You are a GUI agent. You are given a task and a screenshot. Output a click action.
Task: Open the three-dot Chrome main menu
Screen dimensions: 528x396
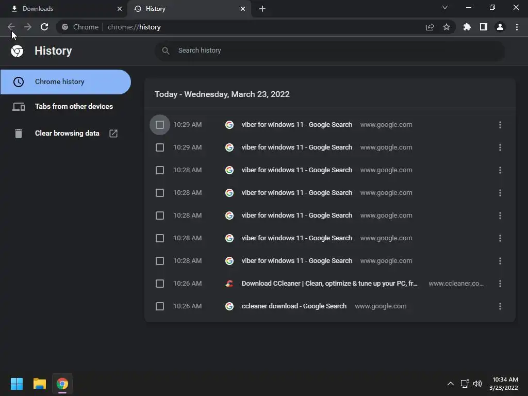(517, 27)
